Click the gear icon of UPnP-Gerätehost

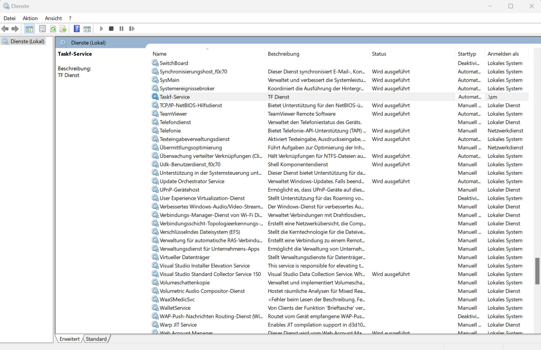(x=155, y=190)
